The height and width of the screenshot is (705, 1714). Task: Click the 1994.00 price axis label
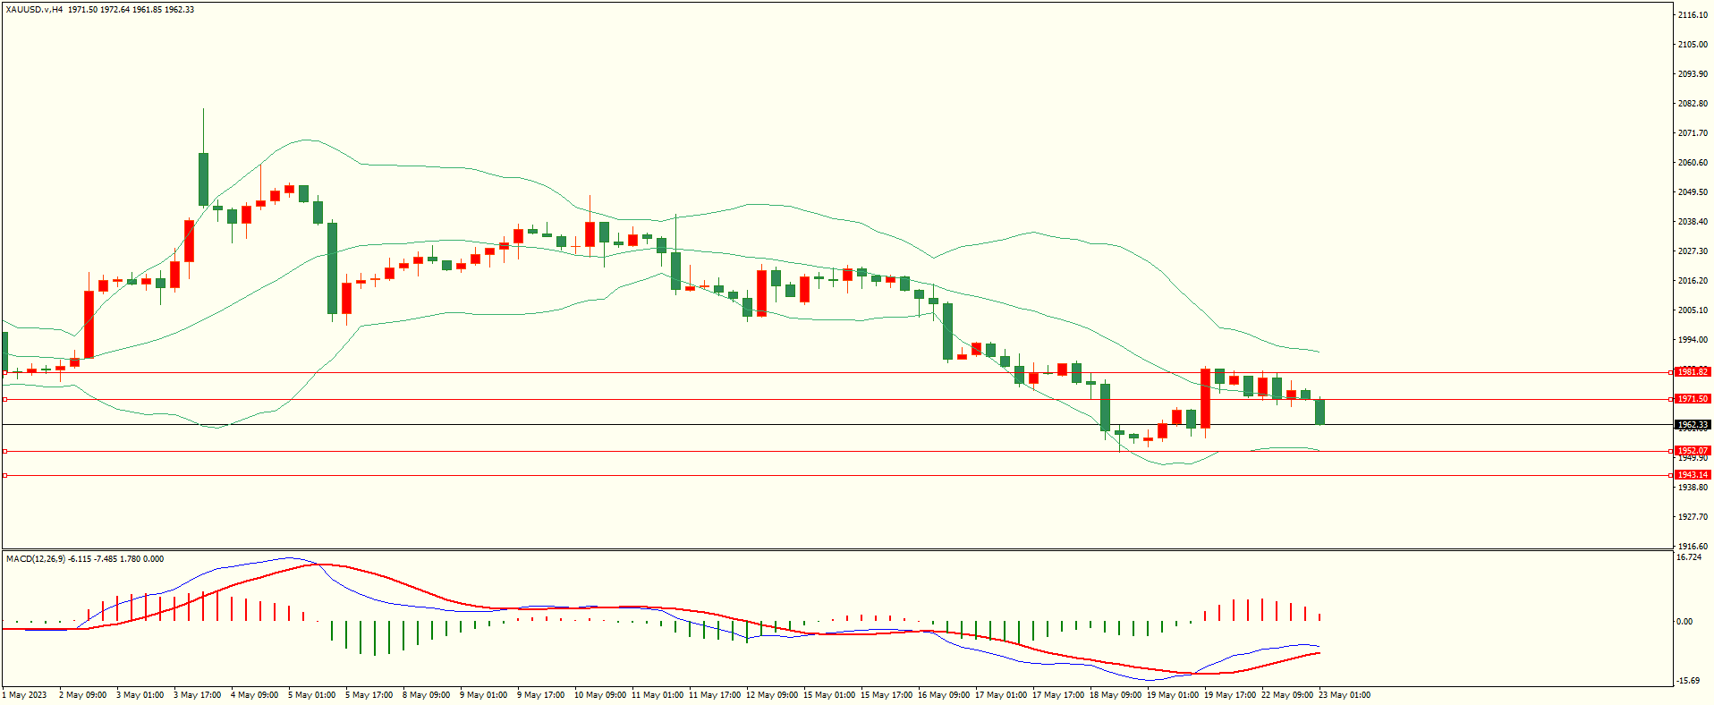click(x=1693, y=340)
